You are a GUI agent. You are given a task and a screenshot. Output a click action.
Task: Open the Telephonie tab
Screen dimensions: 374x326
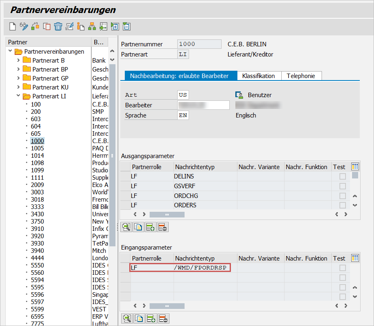click(301, 76)
